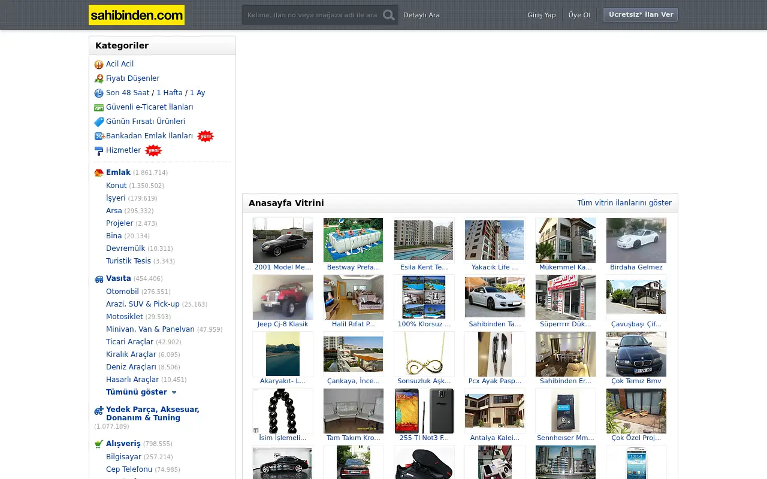Click the Günün Fırsatı Ürünleri tag icon
This screenshot has width=767, height=479.
[99, 122]
